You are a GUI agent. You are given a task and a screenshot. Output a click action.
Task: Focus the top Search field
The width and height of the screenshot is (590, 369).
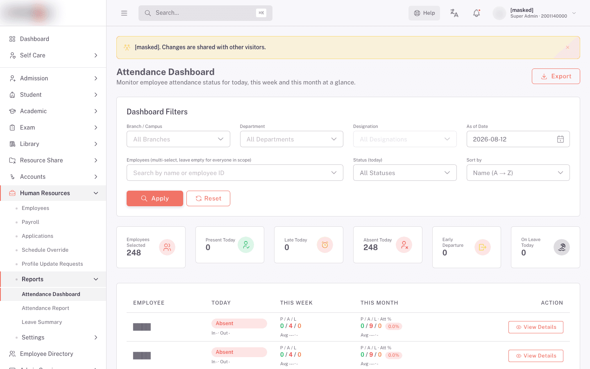tap(205, 13)
